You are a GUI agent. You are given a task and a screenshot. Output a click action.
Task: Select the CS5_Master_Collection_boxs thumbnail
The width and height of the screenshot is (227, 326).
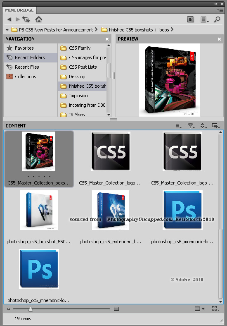pos(39,151)
